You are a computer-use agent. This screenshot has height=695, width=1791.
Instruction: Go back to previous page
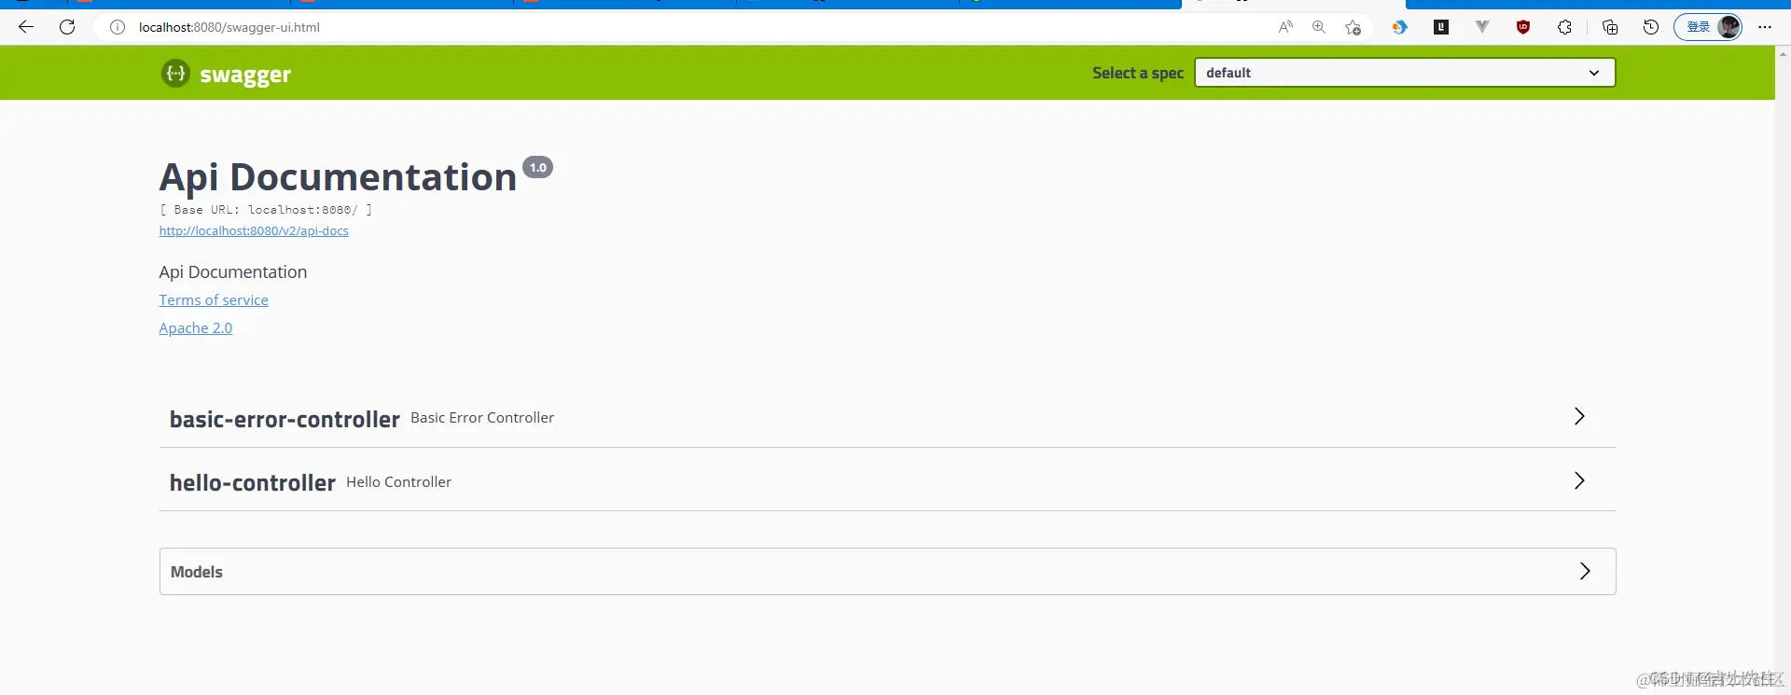(26, 27)
